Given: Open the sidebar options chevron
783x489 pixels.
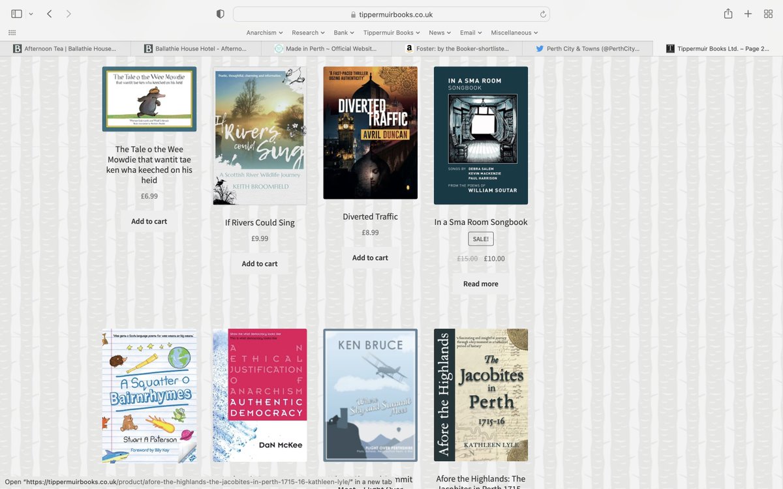Looking at the screenshot, I should 31,14.
